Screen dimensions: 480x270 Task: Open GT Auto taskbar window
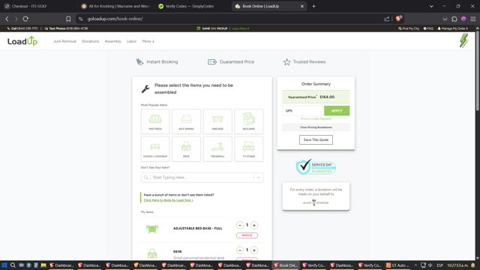pyautogui.click(x=397, y=265)
